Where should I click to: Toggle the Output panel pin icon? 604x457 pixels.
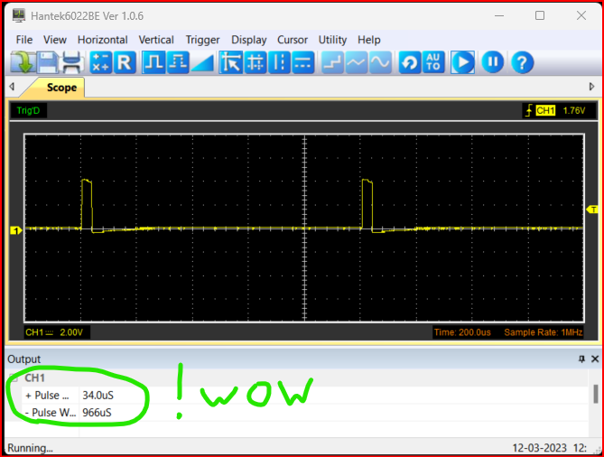coord(581,359)
